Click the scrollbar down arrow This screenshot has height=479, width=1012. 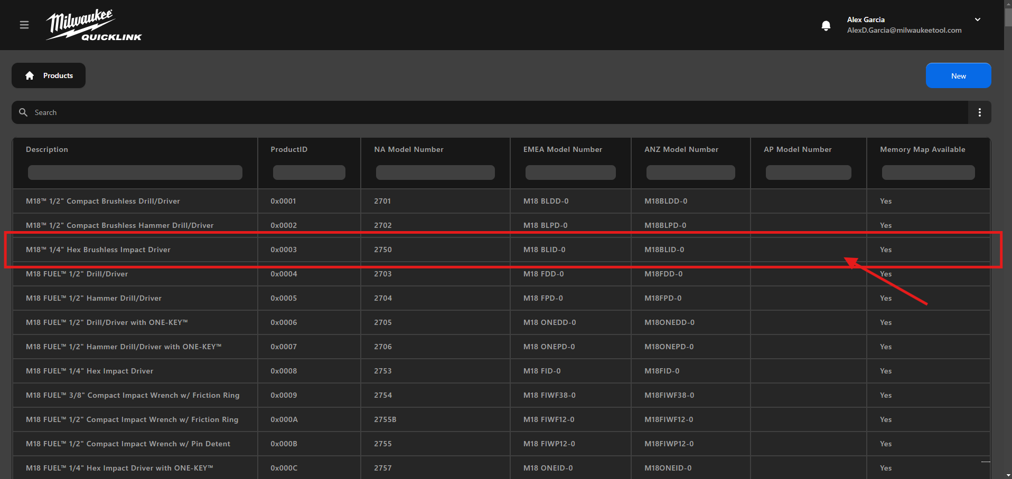1008,476
